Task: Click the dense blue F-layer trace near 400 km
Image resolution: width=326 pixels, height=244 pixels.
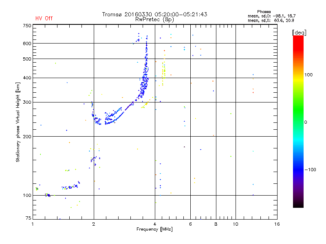Action: (x=145, y=82)
